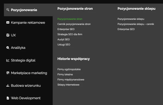Open the Sklepy internetowe link
This screenshot has width=163, height=105.
click(68, 85)
